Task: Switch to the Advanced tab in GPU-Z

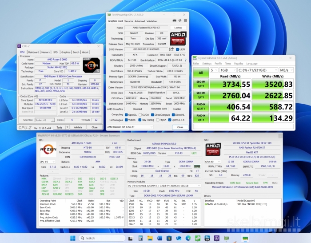Action: pos(140,21)
